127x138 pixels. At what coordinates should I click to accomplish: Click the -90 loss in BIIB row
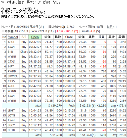104,52
